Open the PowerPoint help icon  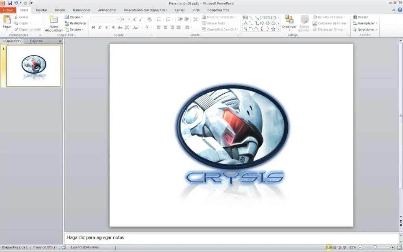(400, 10)
